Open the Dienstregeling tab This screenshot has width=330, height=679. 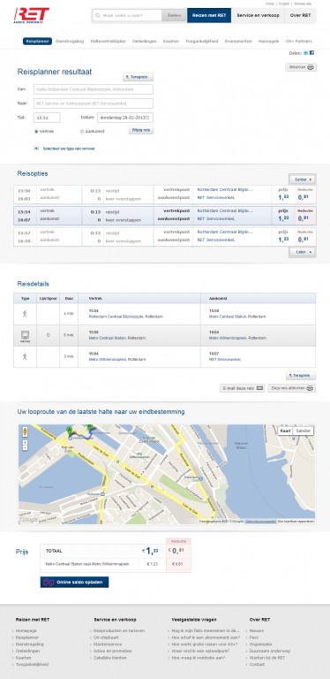click(70, 42)
